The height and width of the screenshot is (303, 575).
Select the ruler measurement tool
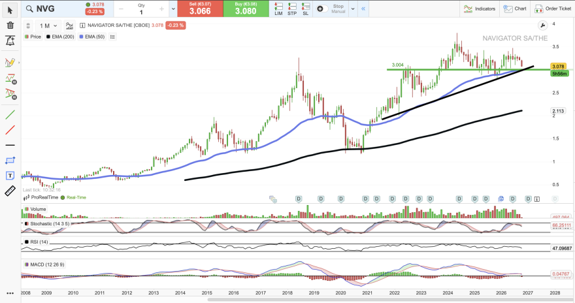click(10, 191)
